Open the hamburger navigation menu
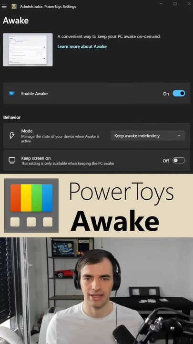Image resolution: width=193 pixels, height=344 pixels. click(x=4, y=6)
